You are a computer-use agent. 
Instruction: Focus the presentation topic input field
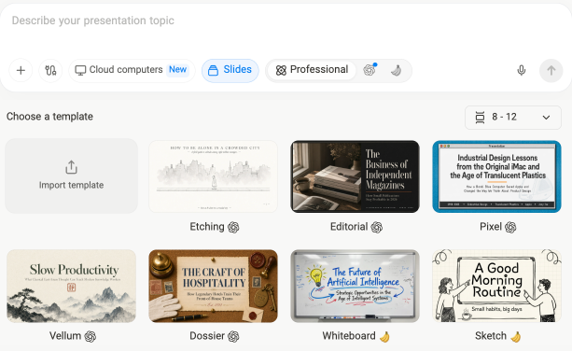(x=286, y=21)
